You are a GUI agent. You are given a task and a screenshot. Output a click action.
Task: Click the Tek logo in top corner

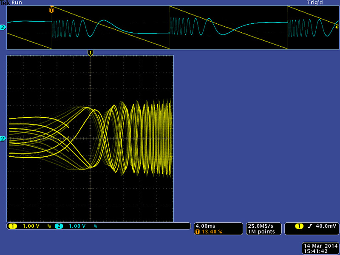5,3
